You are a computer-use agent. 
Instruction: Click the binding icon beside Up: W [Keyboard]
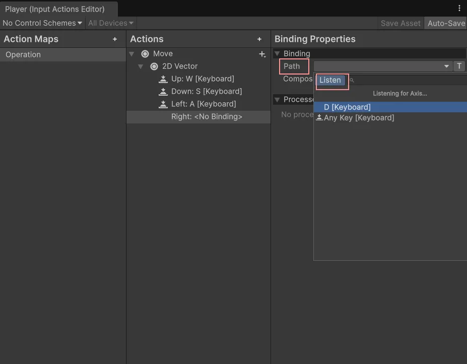(x=163, y=79)
